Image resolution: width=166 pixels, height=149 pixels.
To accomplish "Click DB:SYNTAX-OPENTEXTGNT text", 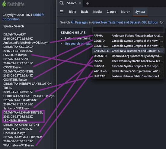I will pos(21,125).
